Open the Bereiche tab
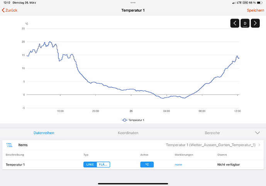 (212, 133)
